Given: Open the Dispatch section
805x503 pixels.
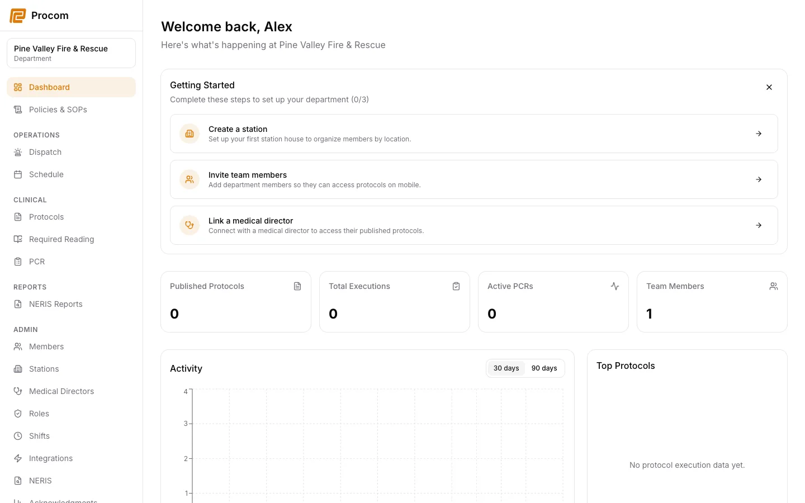Looking at the screenshot, I should pos(71,152).
